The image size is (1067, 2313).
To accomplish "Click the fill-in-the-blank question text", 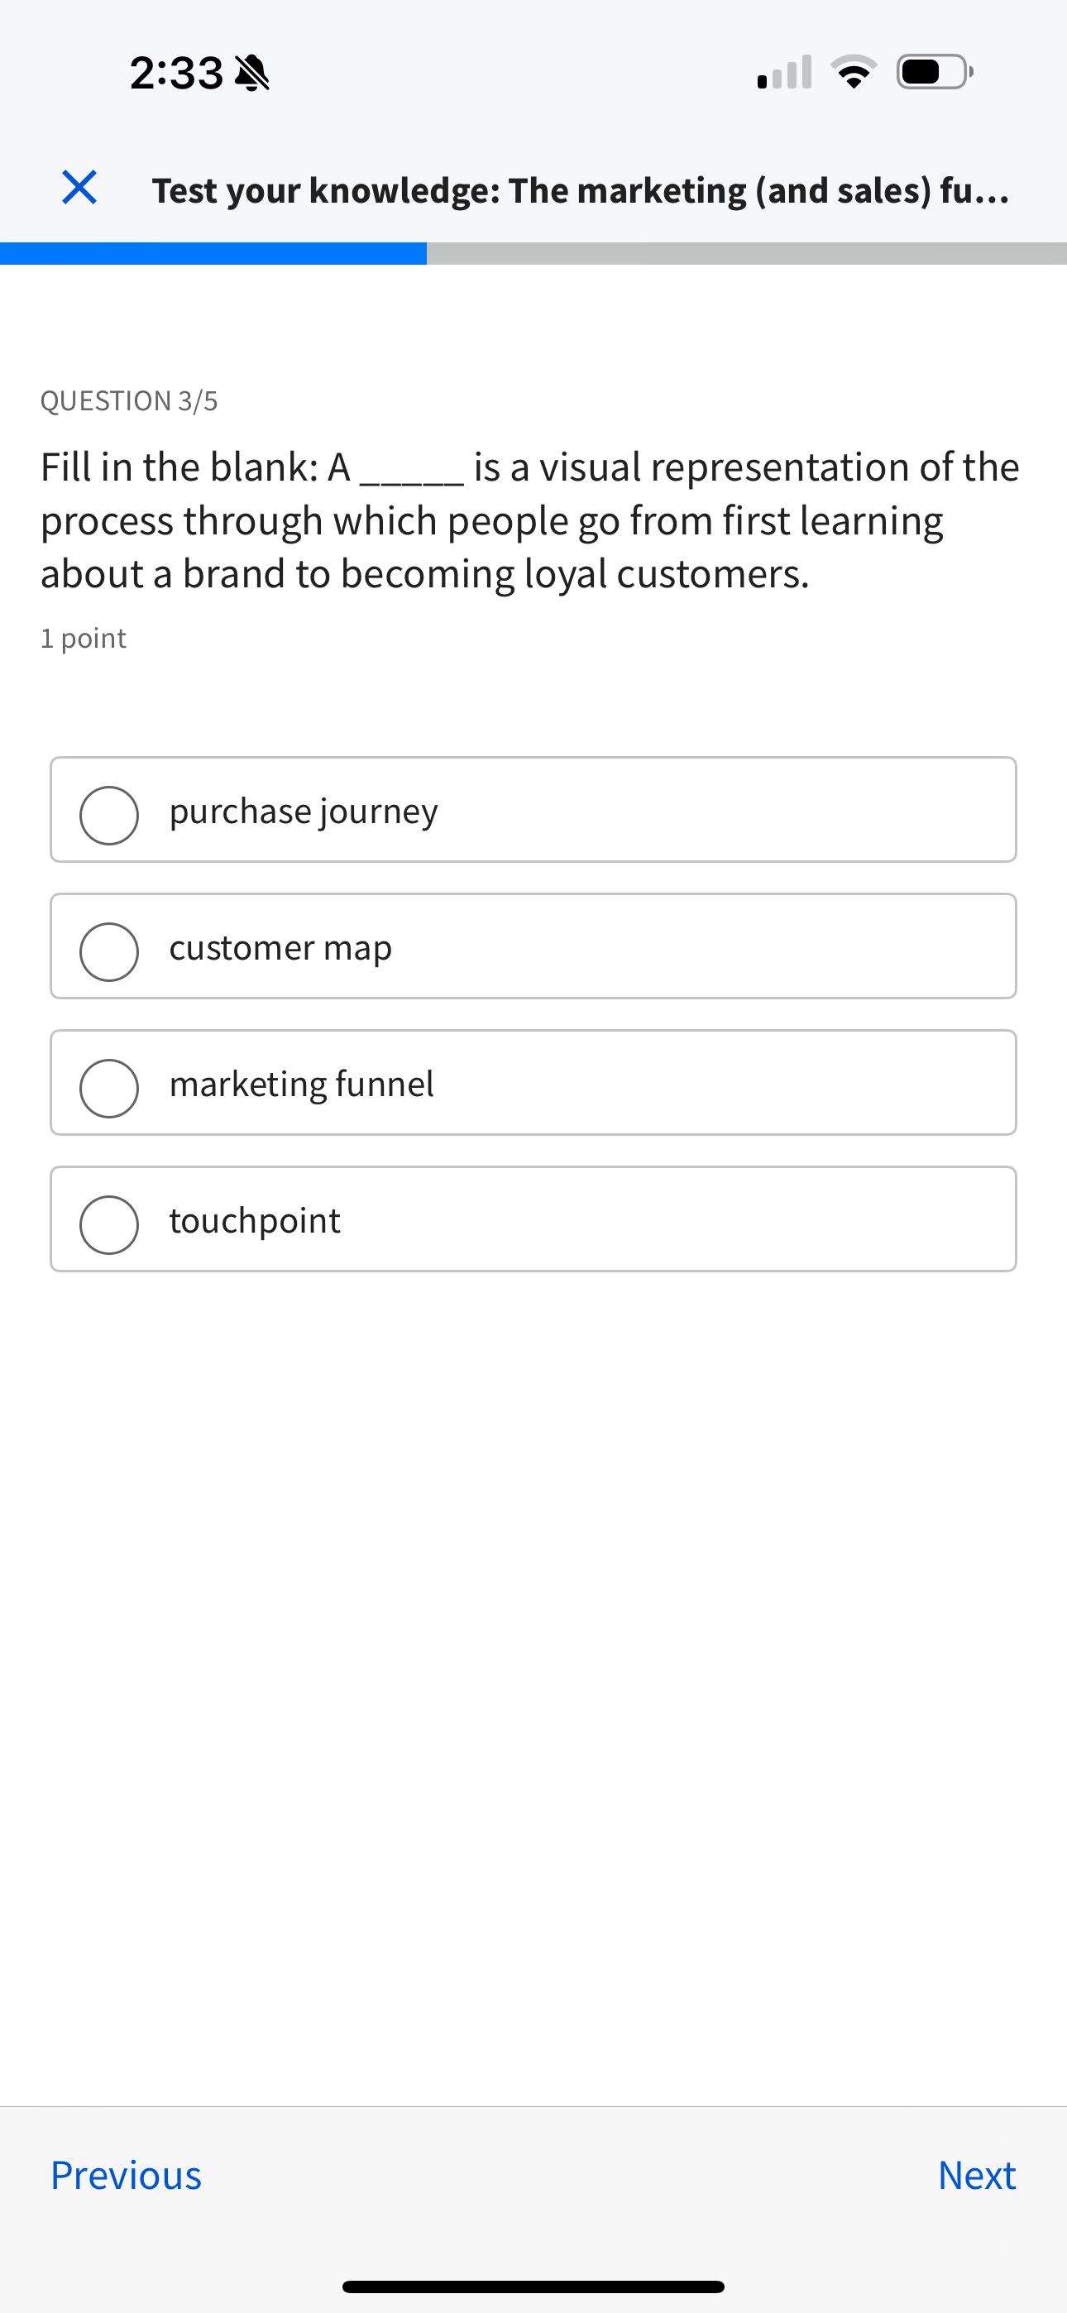I will (530, 519).
